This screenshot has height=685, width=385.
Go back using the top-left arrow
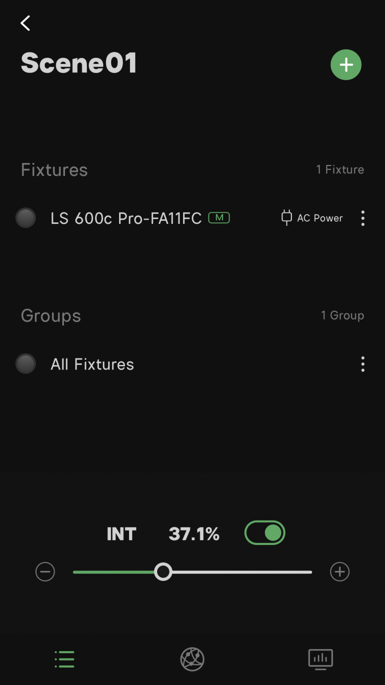pos(25,23)
